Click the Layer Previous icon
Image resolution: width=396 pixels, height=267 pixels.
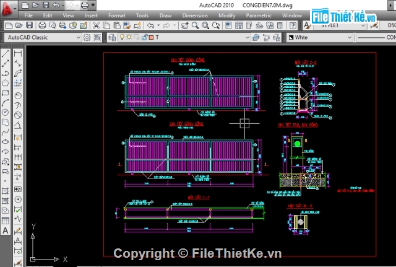[266, 37]
